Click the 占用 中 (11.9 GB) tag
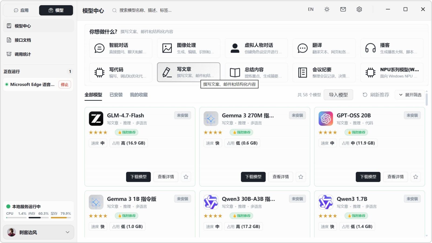This screenshot has height=243, width=432. coord(358,143)
